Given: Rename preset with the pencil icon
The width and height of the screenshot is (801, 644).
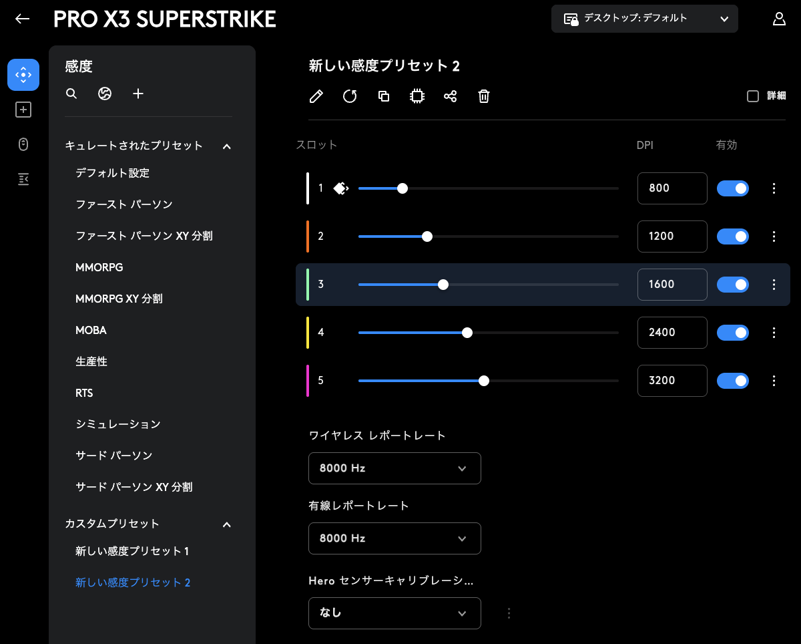Looking at the screenshot, I should [x=316, y=96].
